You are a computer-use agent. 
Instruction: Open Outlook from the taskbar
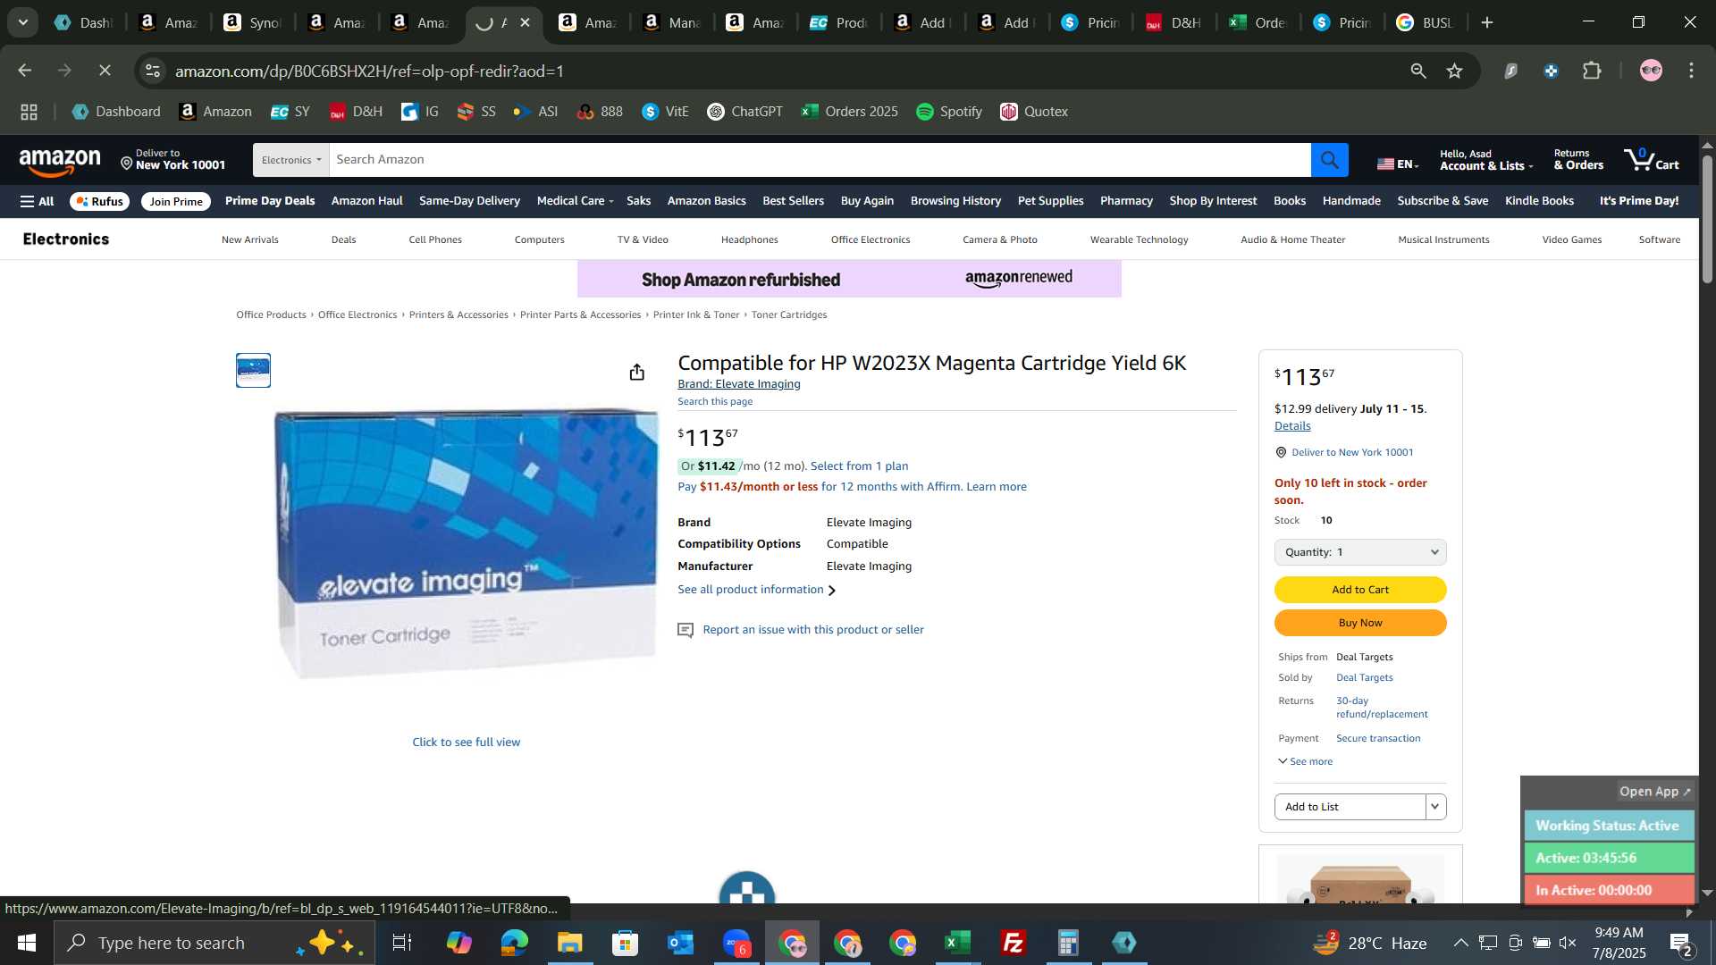coord(680,943)
